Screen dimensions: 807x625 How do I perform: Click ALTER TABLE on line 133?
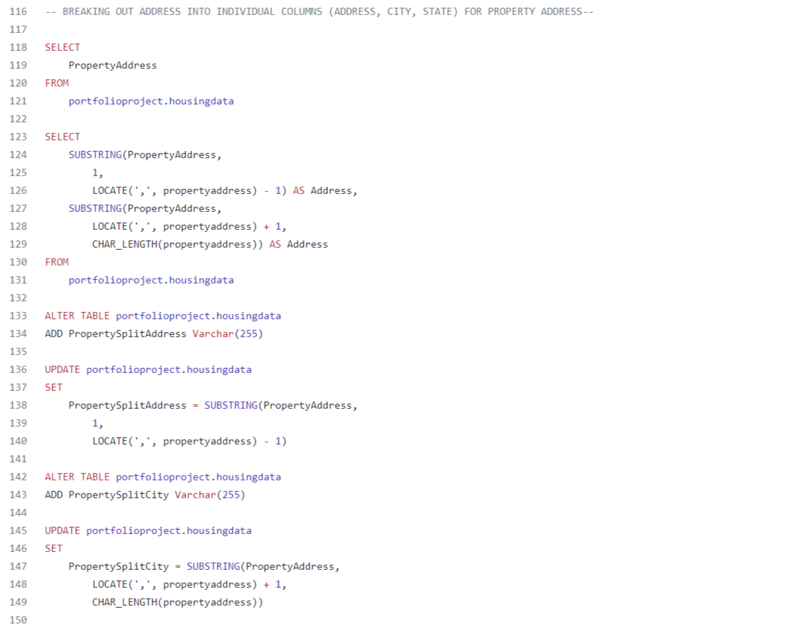point(77,316)
